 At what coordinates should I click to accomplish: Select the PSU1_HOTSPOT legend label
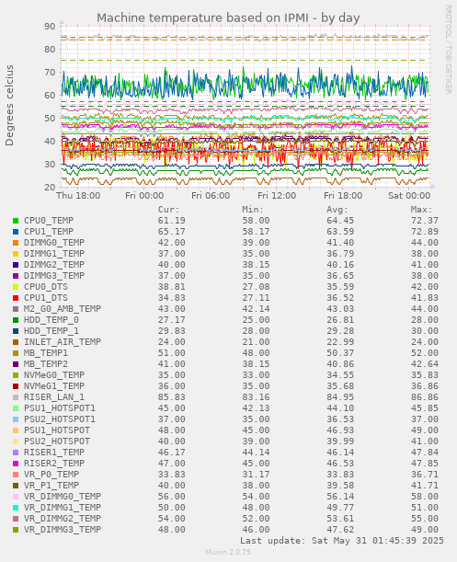57,430
